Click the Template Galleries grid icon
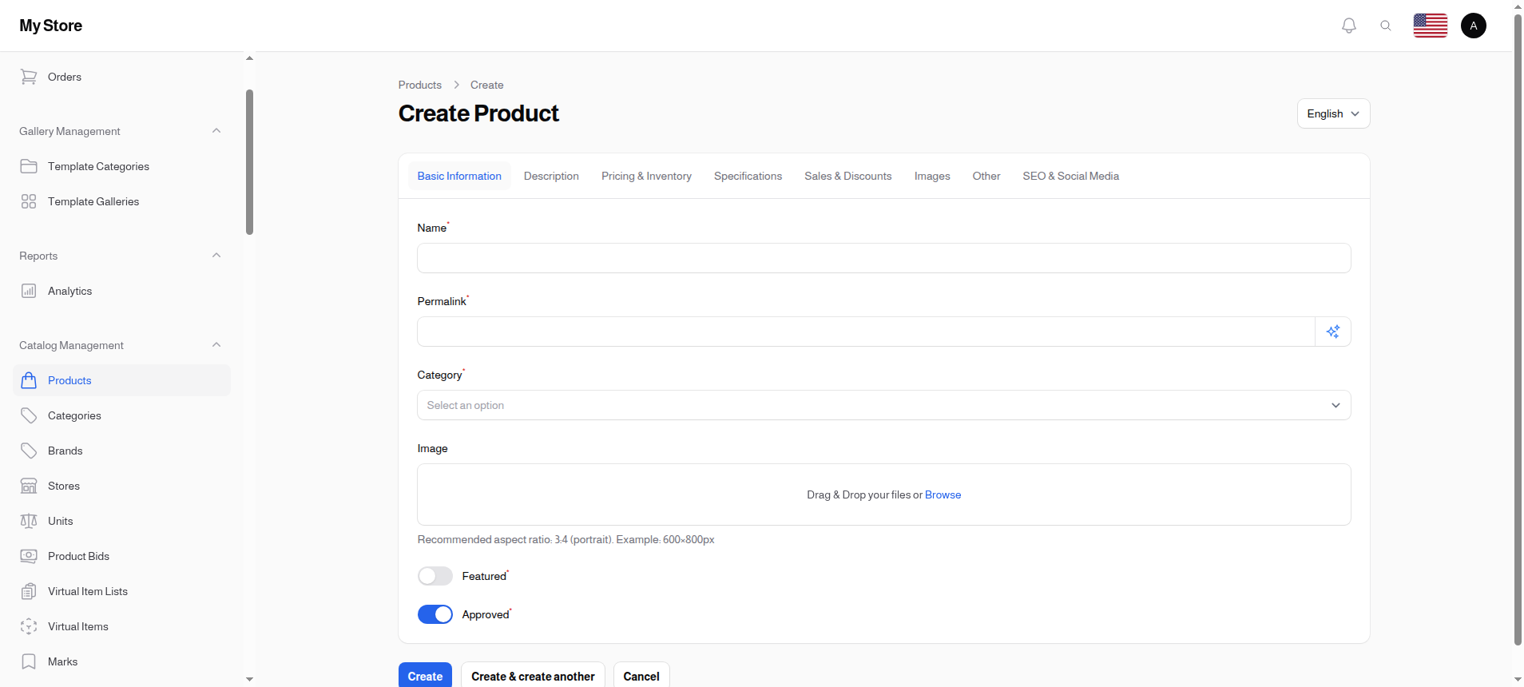 click(x=29, y=201)
